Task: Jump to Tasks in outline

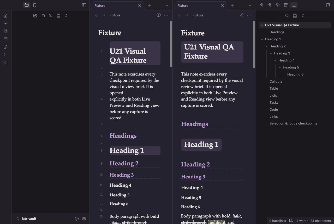Action: tap(274, 103)
